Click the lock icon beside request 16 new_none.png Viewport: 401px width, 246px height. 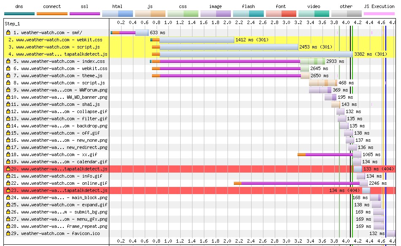point(8,140)
